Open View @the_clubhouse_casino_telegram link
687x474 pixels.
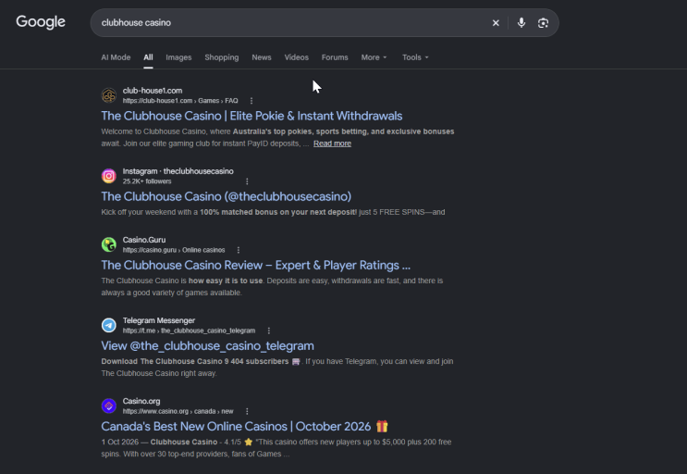207,346
